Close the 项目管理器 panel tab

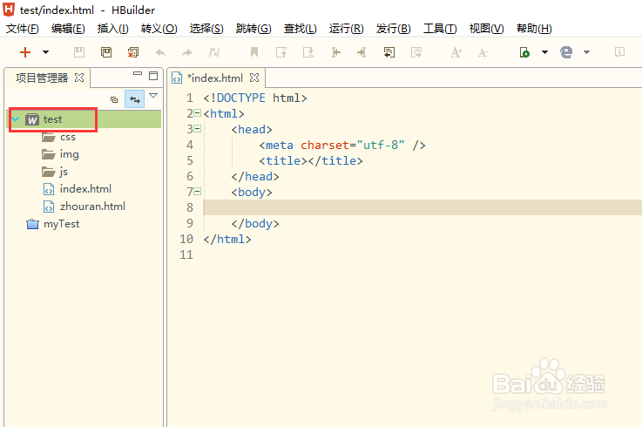coord(79,78)
